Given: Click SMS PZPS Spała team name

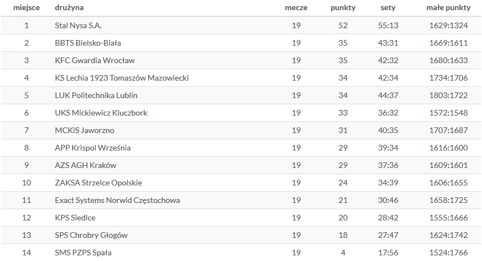Looking at the screenshot, I should [83, 253].
